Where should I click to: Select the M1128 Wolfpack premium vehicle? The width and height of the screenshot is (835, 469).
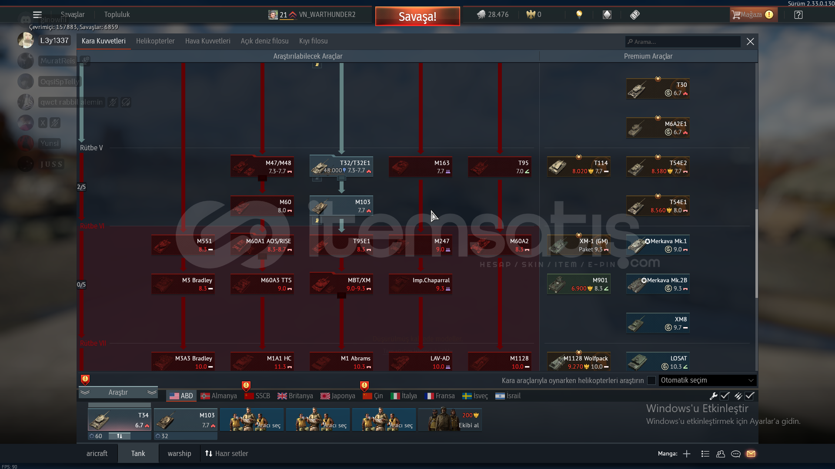(x=579, y=362)
